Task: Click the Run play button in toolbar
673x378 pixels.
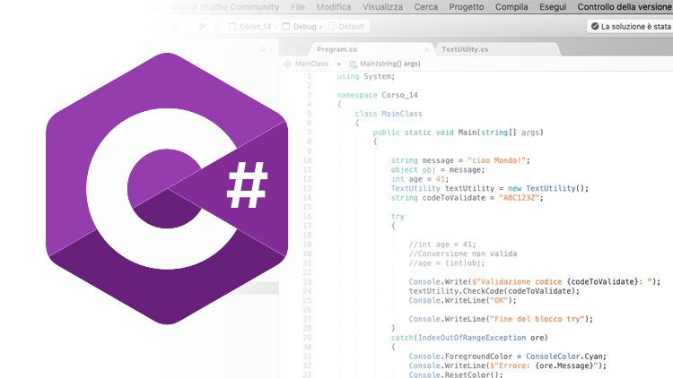Action: click(203, 26)
